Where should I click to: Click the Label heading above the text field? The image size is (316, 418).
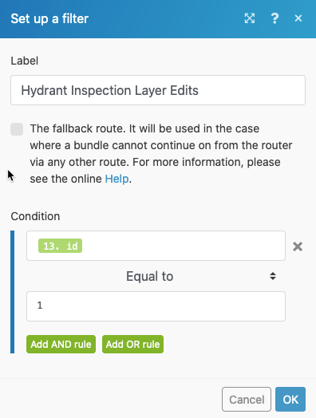click(x=25, y=61)
